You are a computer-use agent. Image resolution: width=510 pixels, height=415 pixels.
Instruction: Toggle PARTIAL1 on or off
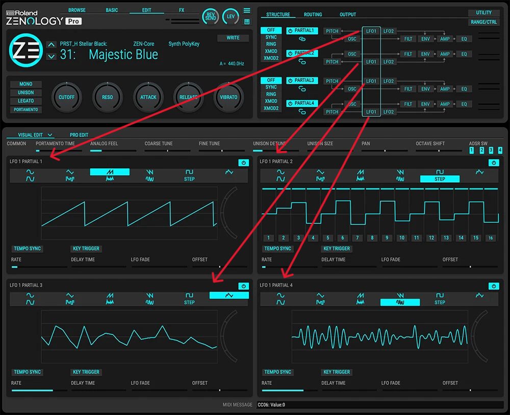(302, 31)
